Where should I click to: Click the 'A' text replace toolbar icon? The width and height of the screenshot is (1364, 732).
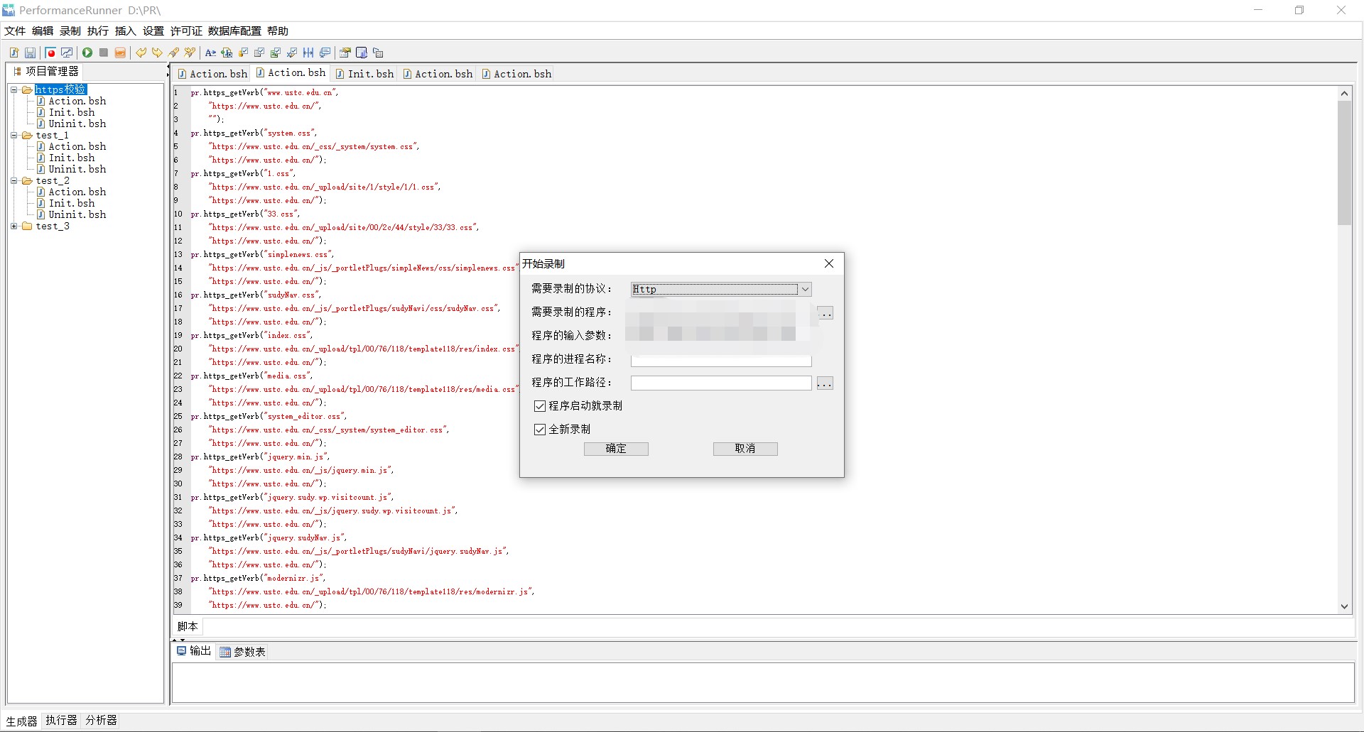(x=210, y=53)
